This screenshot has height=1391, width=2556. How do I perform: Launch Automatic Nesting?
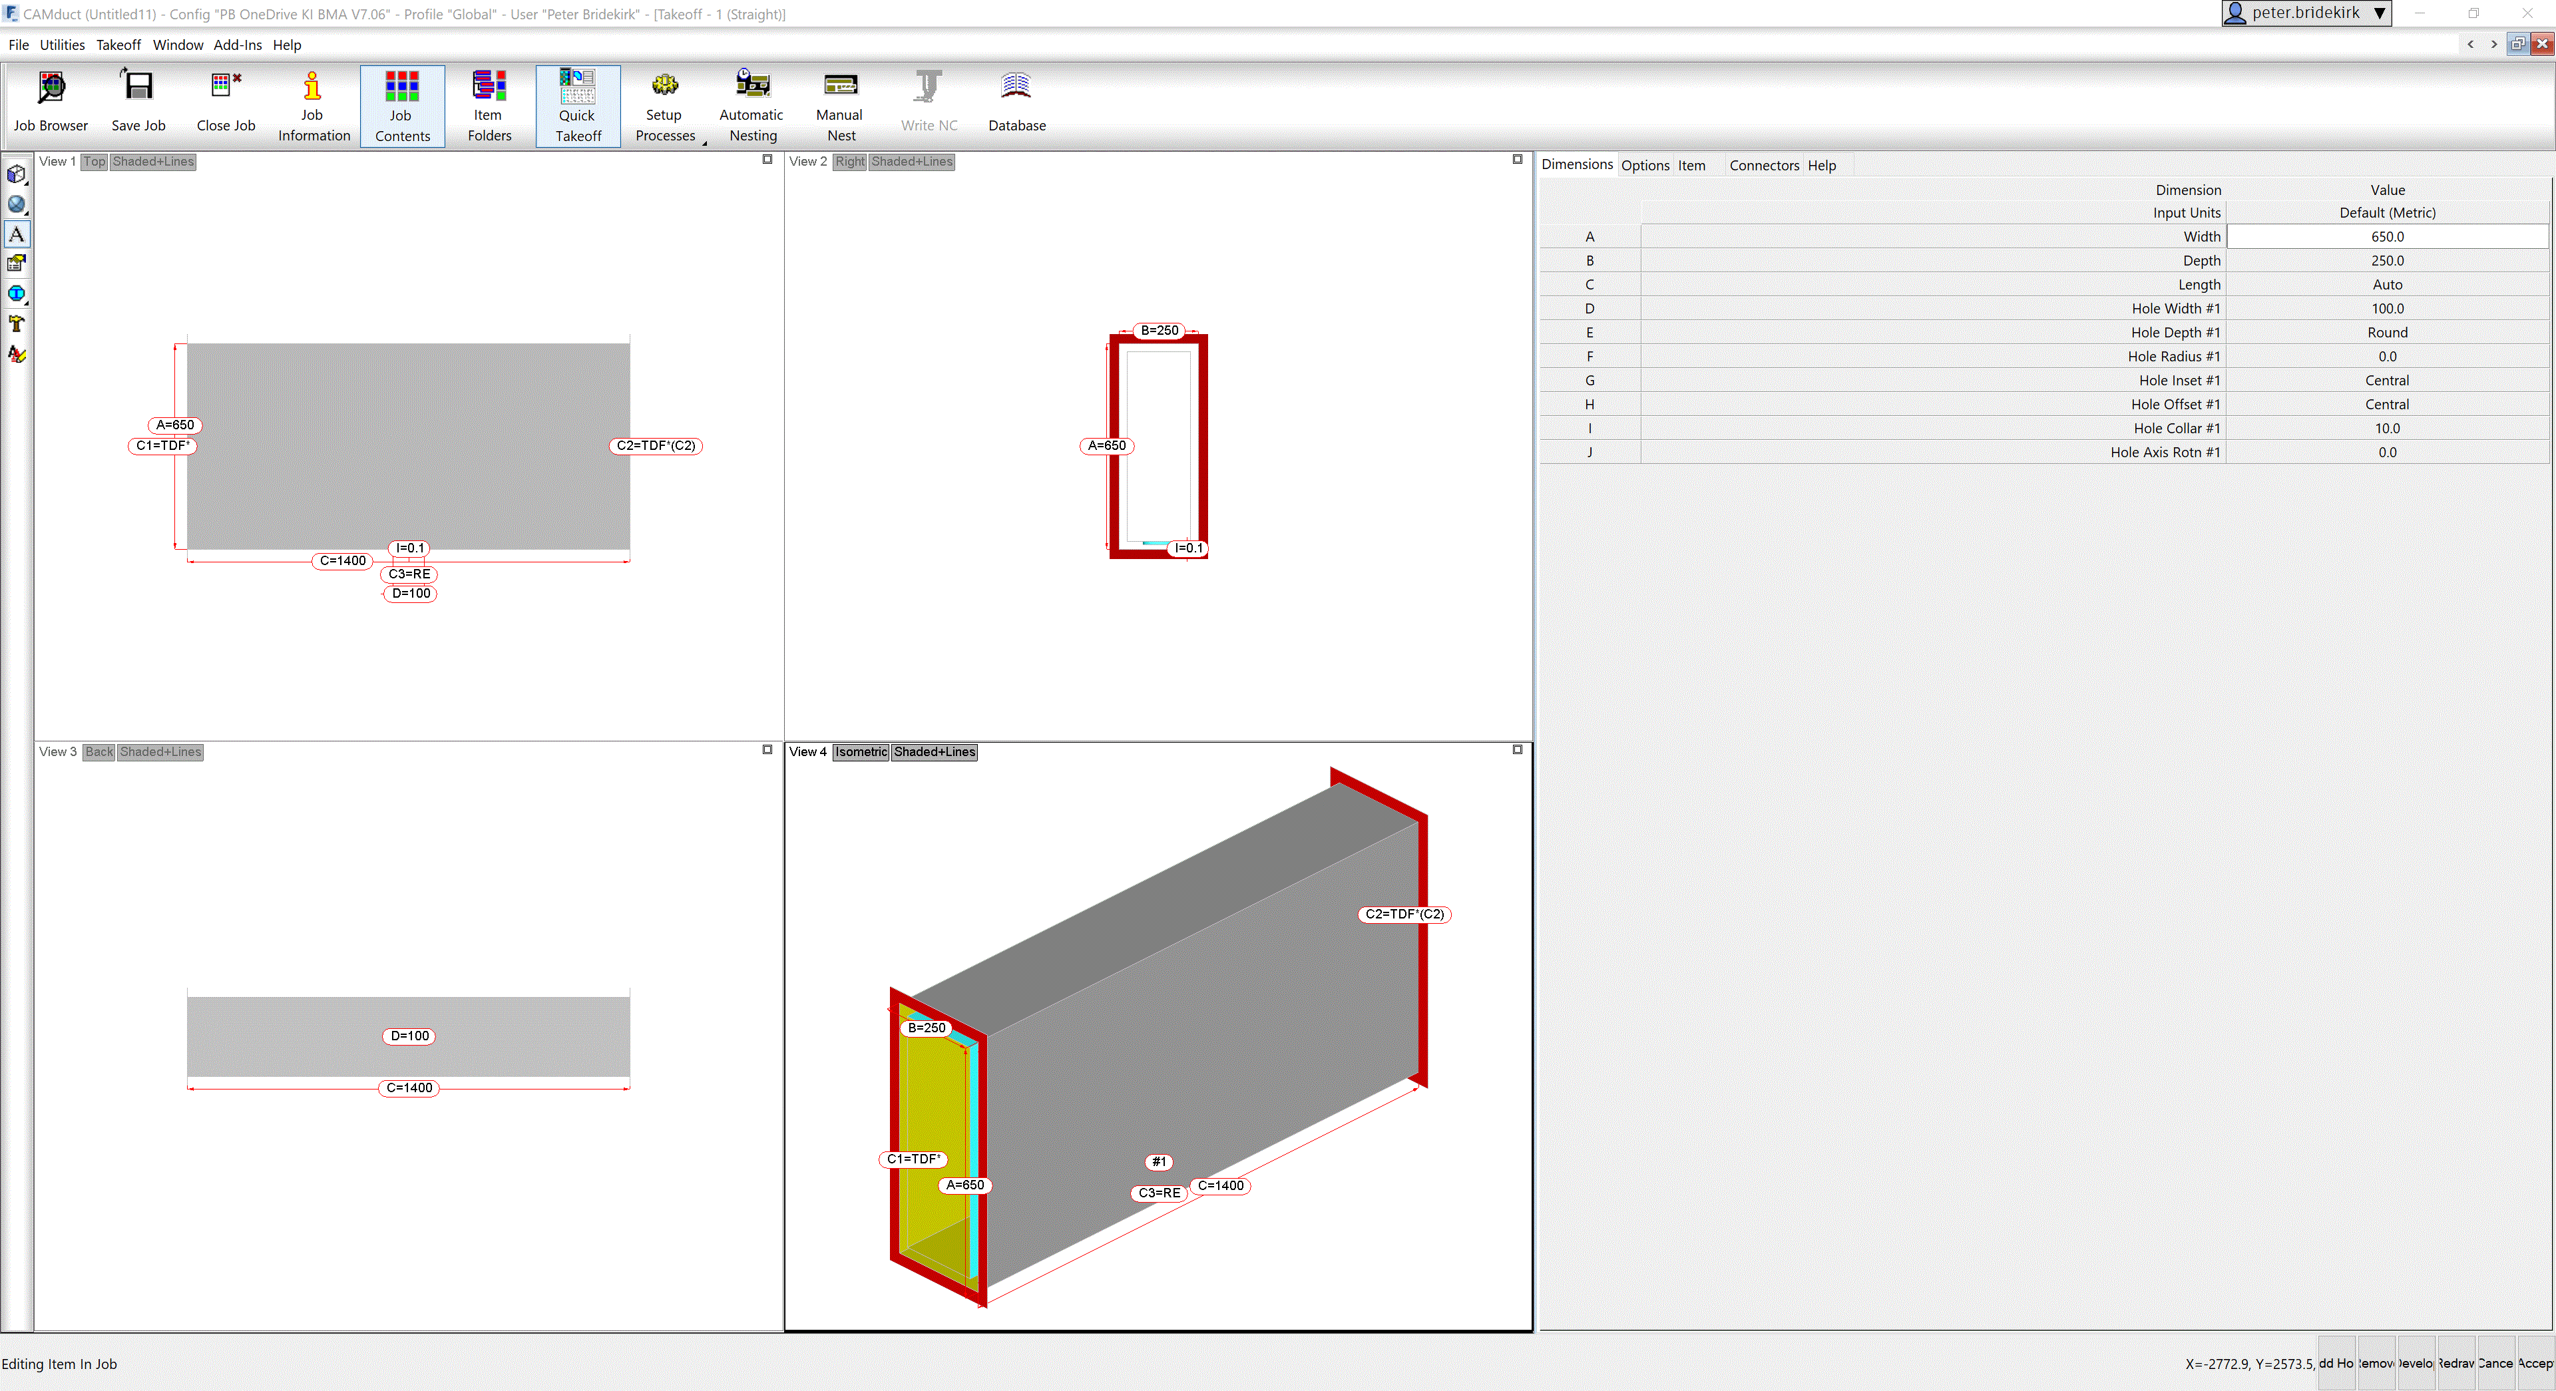pos(751,99)
